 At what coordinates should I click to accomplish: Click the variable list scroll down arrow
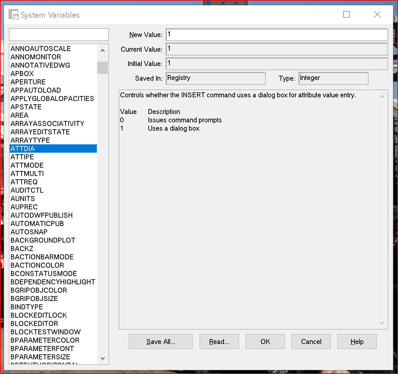[102, 358]
